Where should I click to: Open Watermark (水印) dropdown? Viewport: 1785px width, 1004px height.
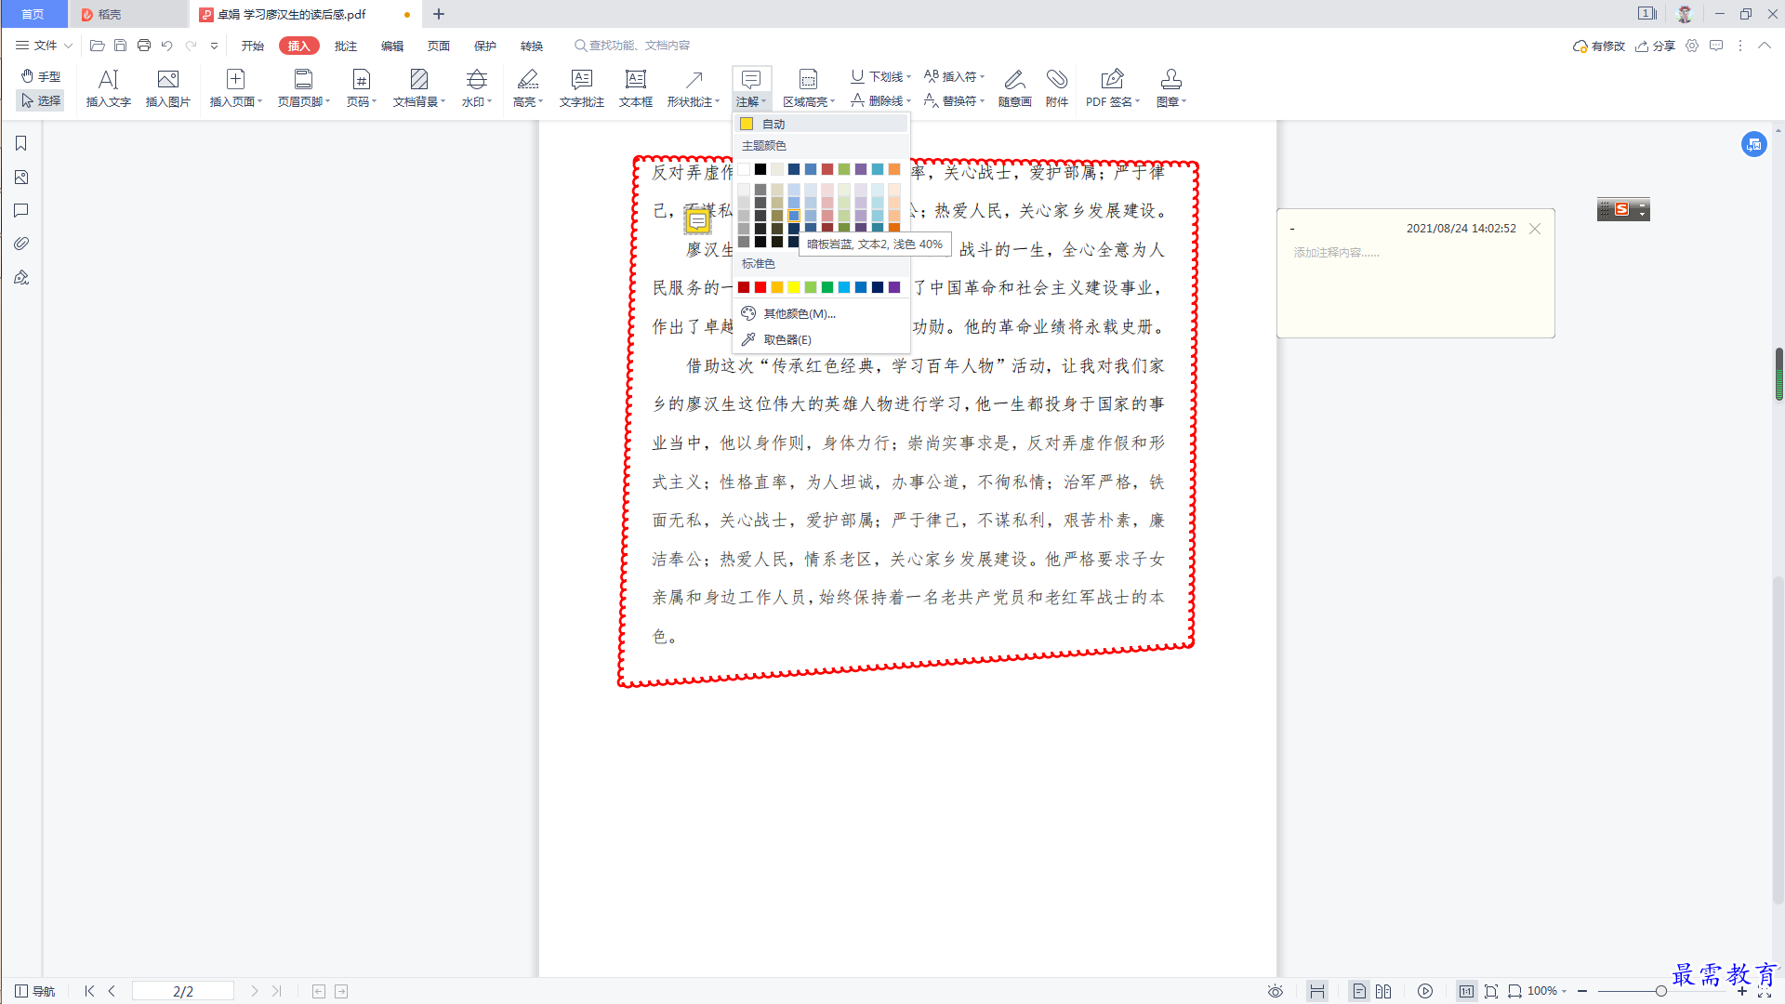pyautogui.click(x=477, y=88)
